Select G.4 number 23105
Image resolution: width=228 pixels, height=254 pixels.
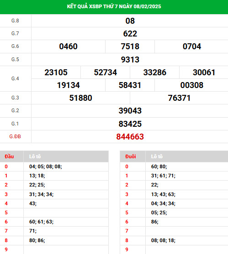coord(56,73)
